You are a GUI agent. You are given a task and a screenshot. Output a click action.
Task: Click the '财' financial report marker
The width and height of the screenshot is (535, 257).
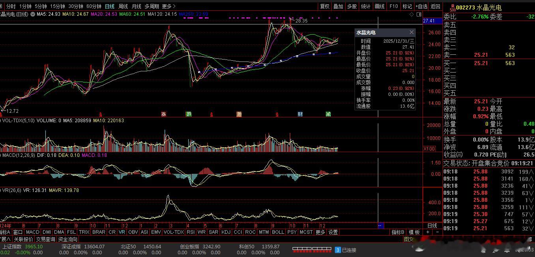tap(300, 114)
